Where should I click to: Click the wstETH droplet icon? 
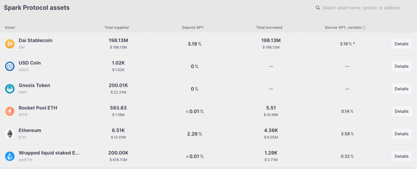point(10,156)
